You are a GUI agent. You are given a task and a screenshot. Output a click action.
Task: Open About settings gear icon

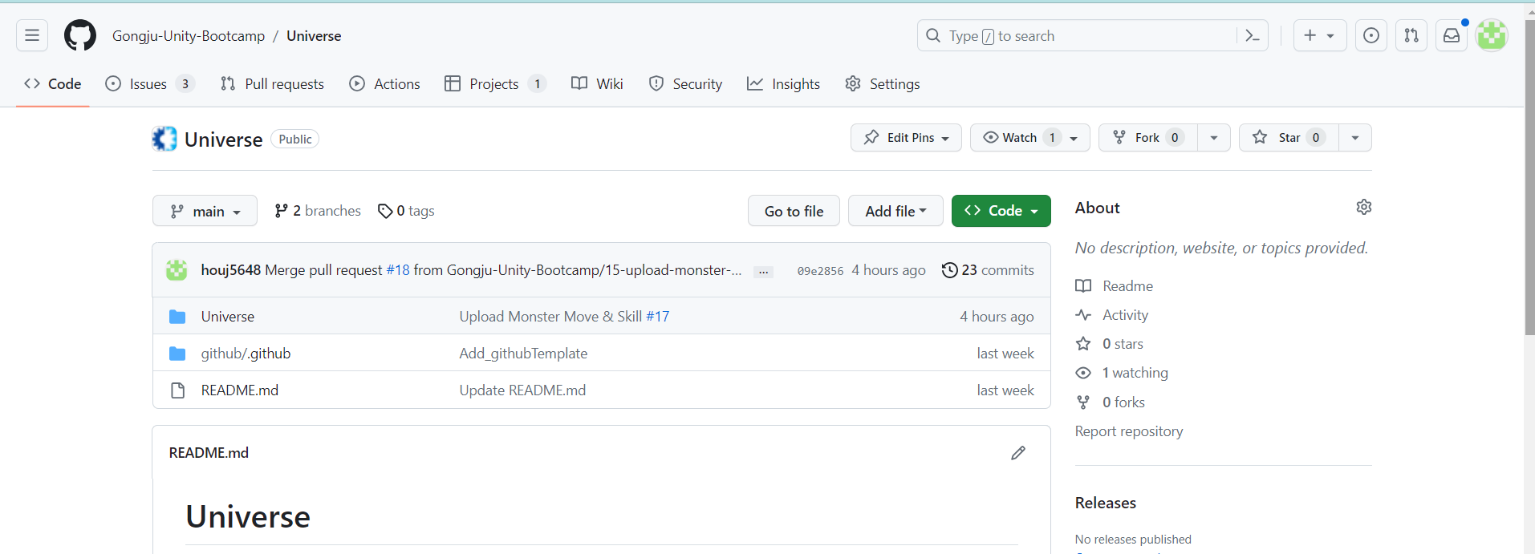pyautogui.click(x=1363, y=207)
